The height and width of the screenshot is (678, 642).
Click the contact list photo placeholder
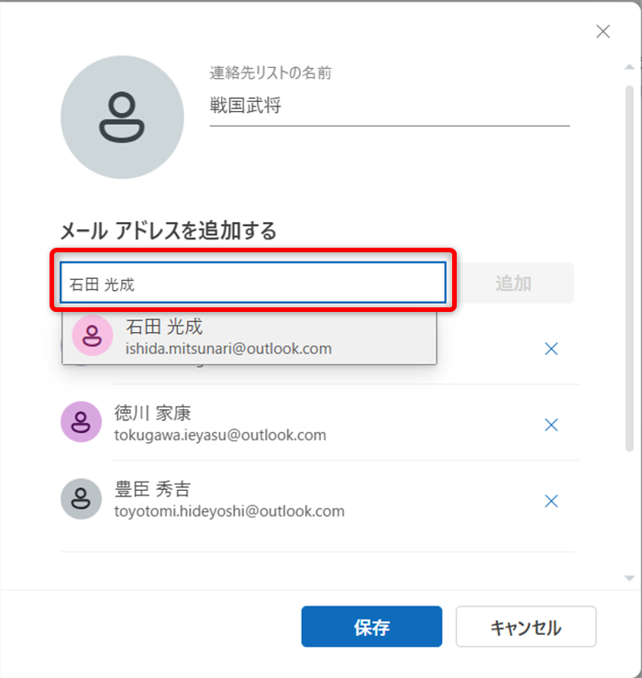tap(122, 117)
